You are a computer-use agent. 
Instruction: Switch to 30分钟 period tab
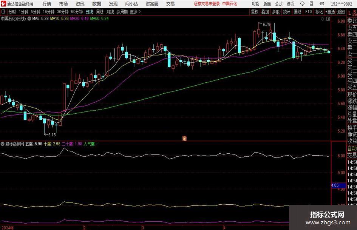(63, 12)
